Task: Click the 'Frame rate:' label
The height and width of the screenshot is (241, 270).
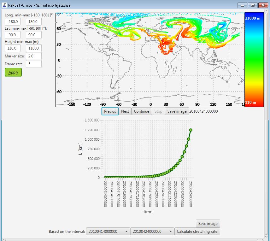Action: [x=14, y=64]
